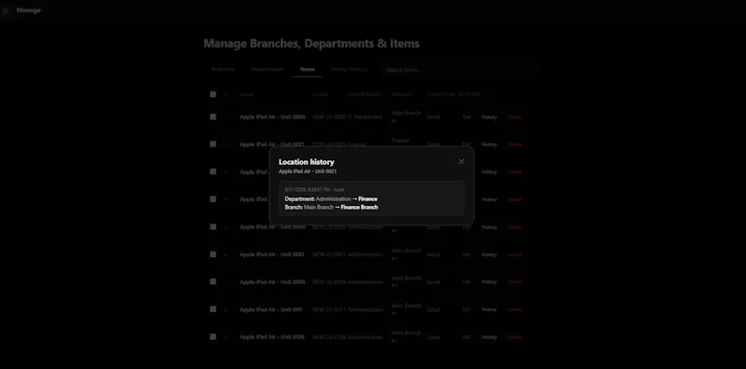View History for iPad Air Unit 0111
Screen dimensions: 746x369
[489, 309]
